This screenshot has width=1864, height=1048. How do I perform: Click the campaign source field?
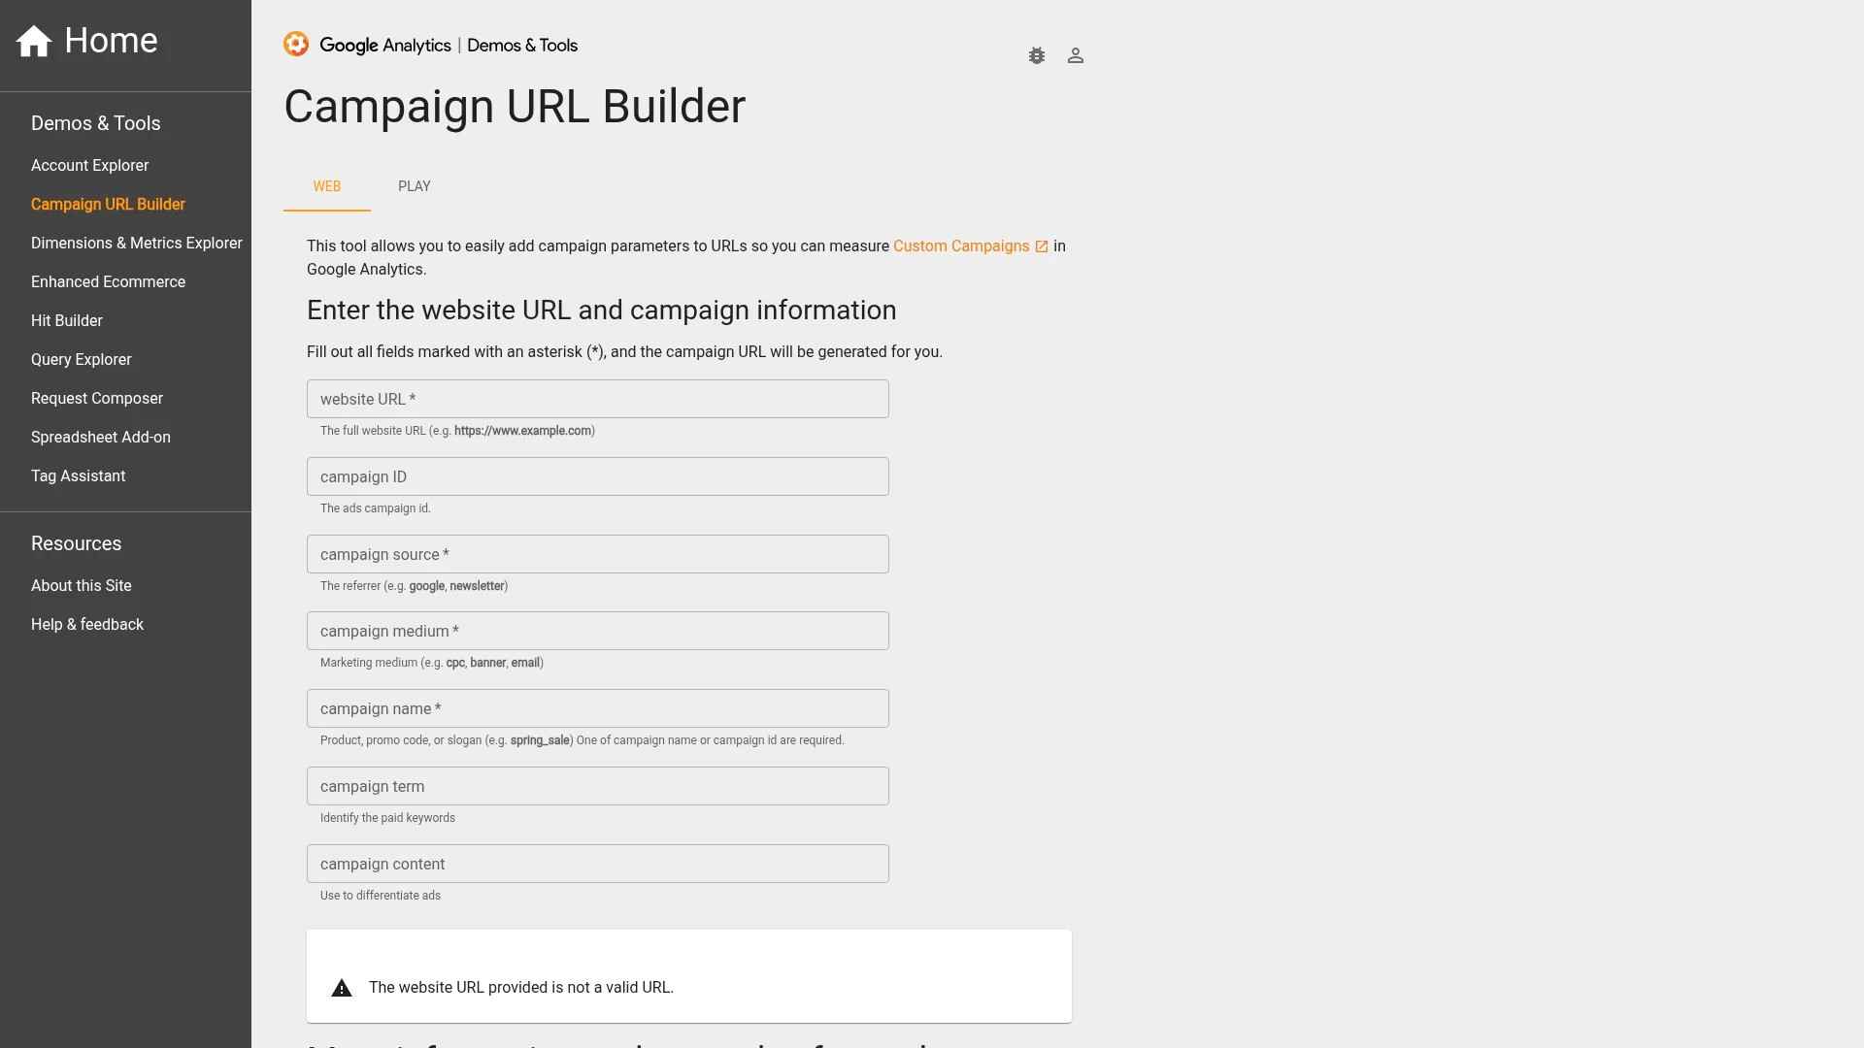(x=597, y=553)
